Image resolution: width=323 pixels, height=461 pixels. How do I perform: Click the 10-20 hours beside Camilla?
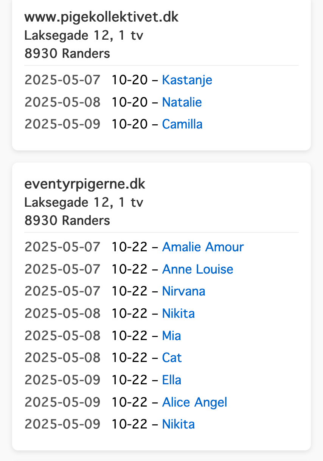(129, 124)
